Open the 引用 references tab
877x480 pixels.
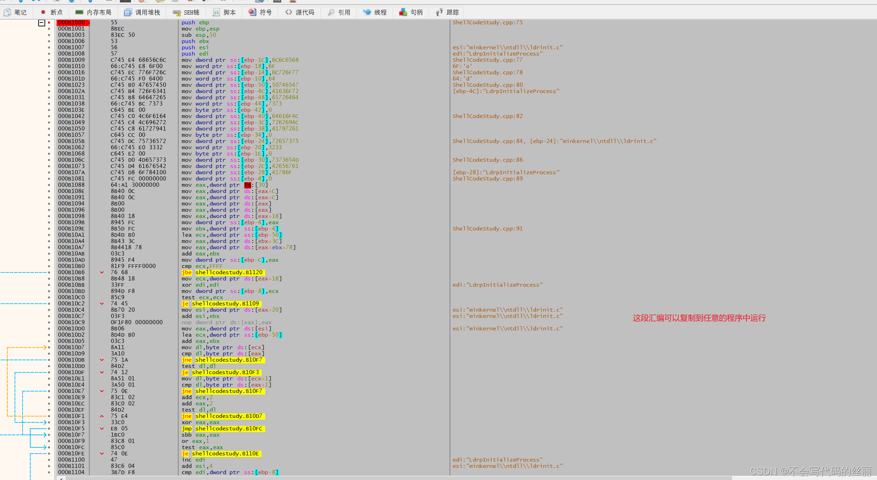click(339, 12)
